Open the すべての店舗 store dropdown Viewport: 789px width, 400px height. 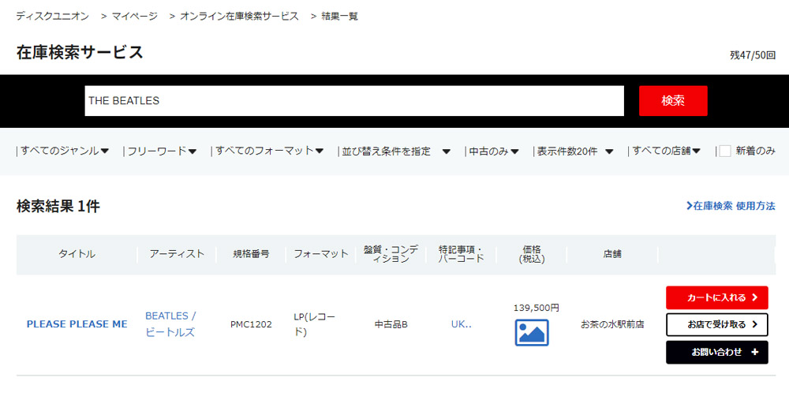[x=664, y=151]
